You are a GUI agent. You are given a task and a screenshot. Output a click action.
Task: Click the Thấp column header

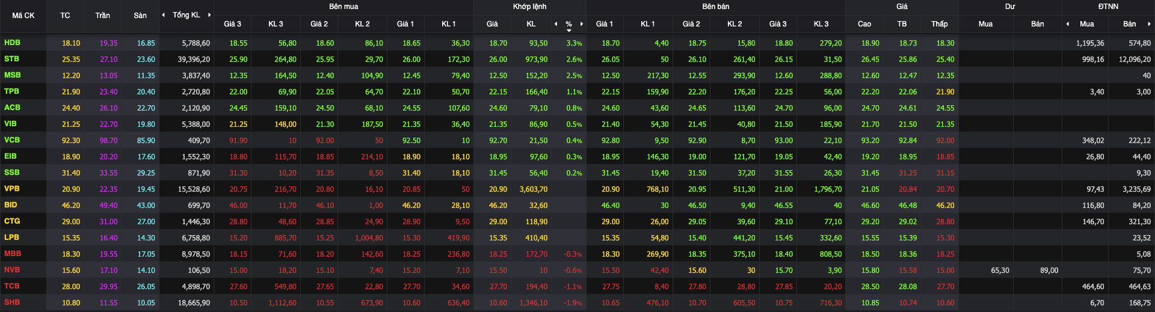[940, 24]
